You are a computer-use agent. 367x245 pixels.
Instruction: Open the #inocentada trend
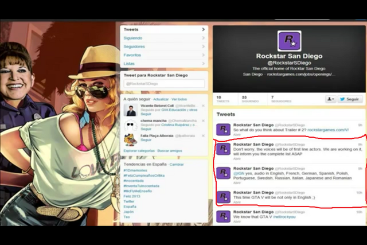pos(134,181)
